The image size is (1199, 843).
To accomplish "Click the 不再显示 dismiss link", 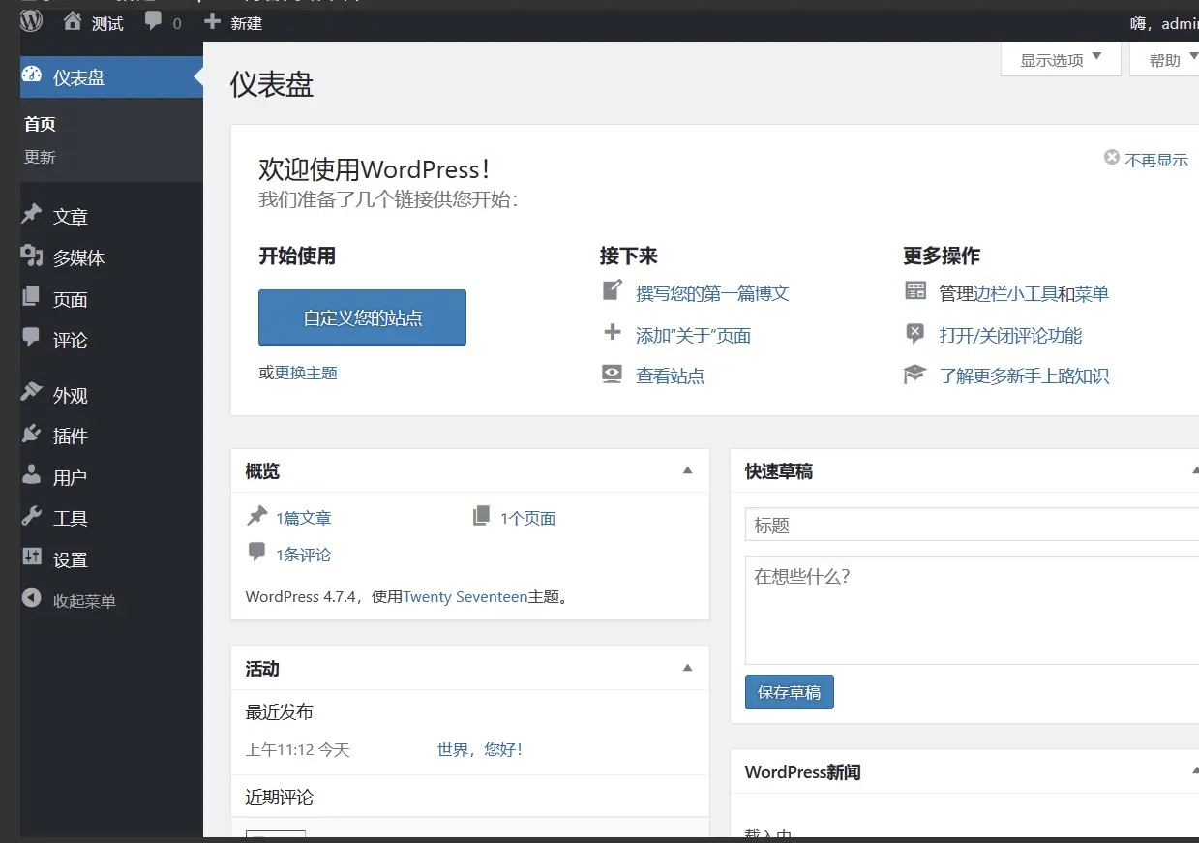I will 1156,160.
